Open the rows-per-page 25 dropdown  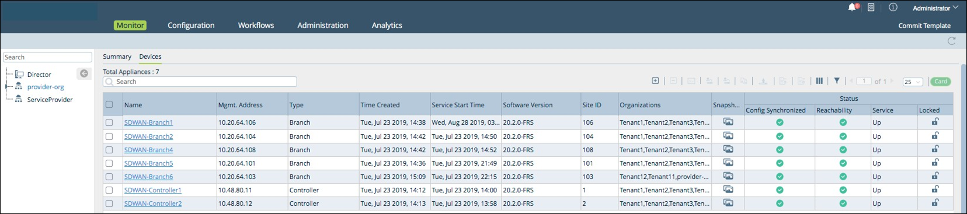click(x=913, y=82)
